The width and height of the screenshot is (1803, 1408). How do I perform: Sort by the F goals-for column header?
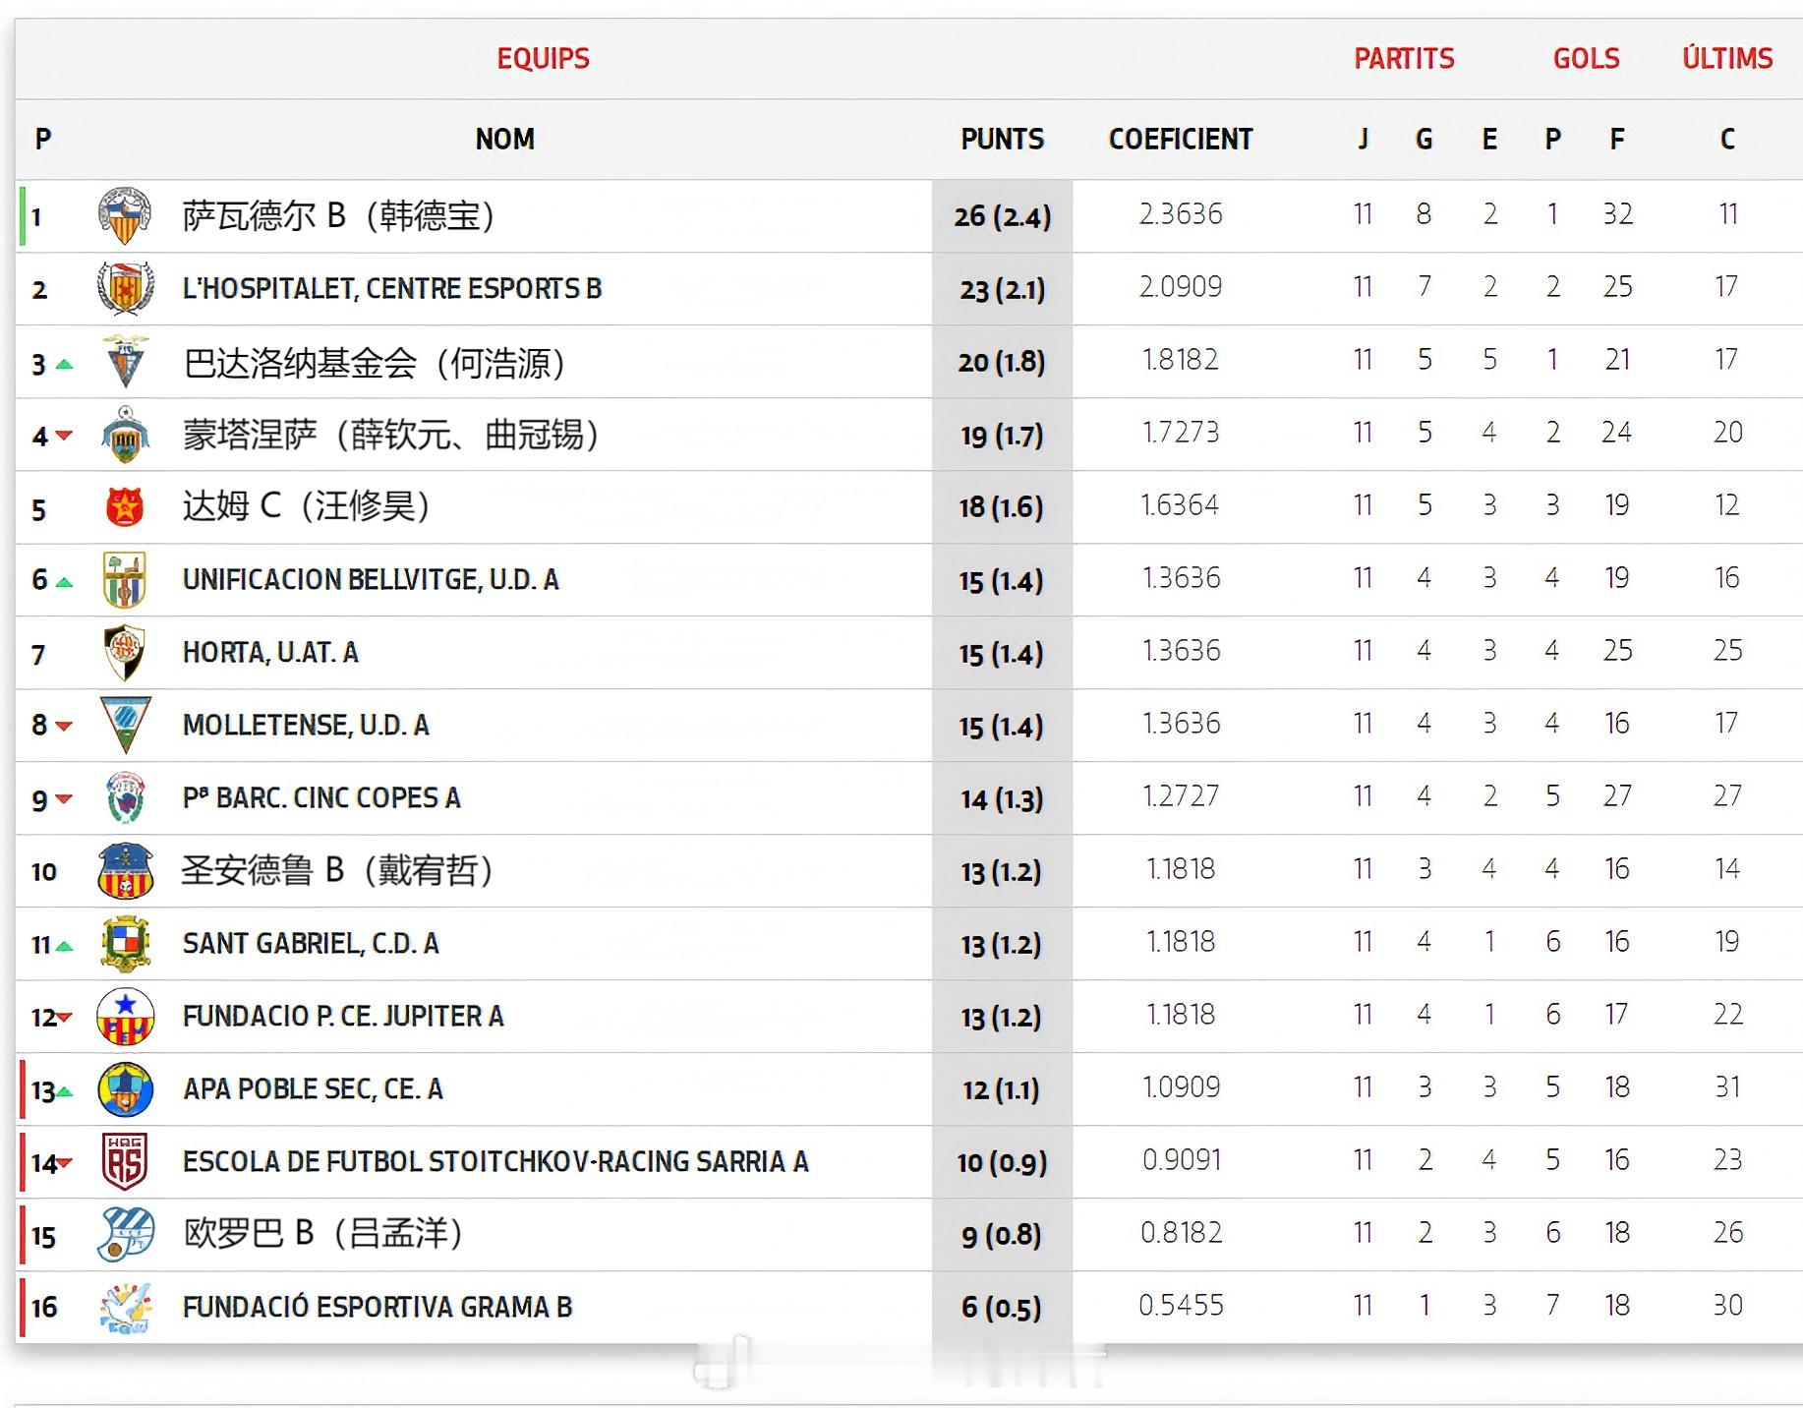(1617, 139)
